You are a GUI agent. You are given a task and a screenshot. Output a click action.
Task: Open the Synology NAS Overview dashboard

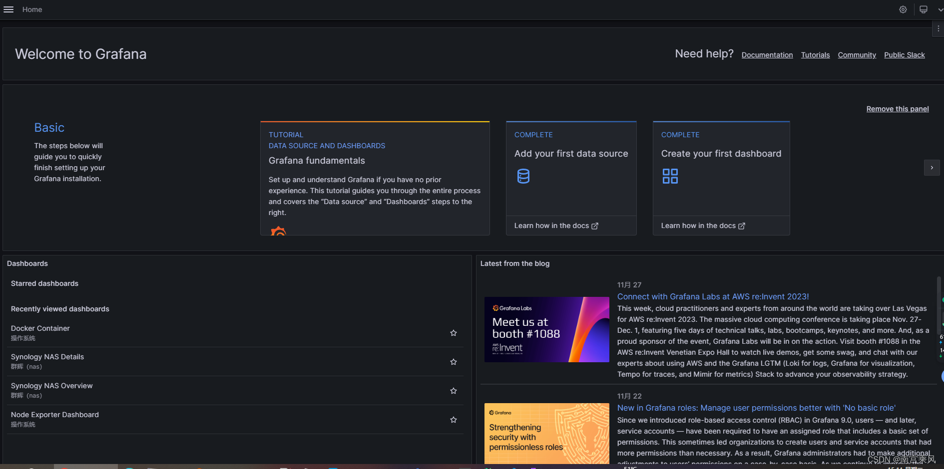tap(52, 386)
